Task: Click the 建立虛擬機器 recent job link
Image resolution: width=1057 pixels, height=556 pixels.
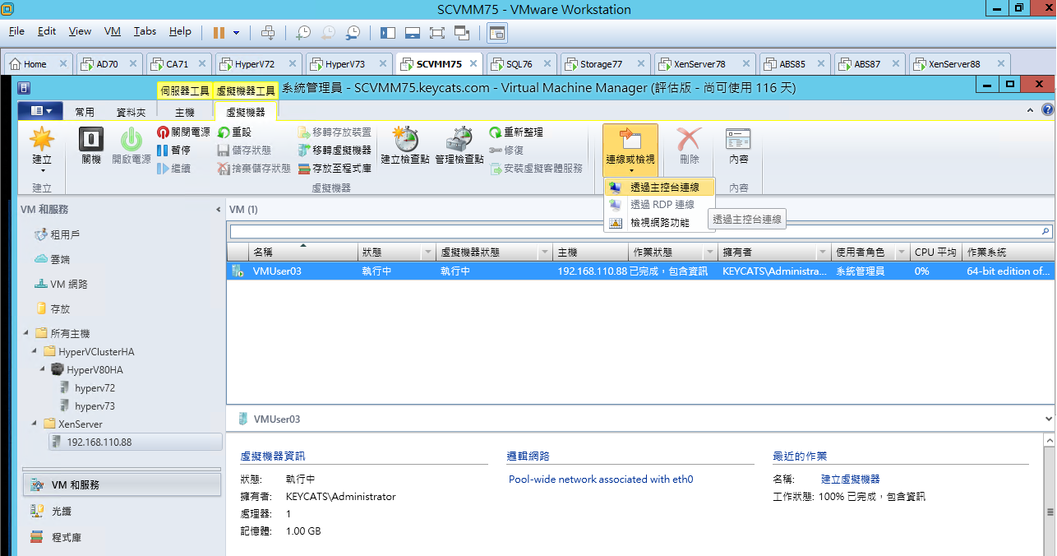Action: point(851,479)
